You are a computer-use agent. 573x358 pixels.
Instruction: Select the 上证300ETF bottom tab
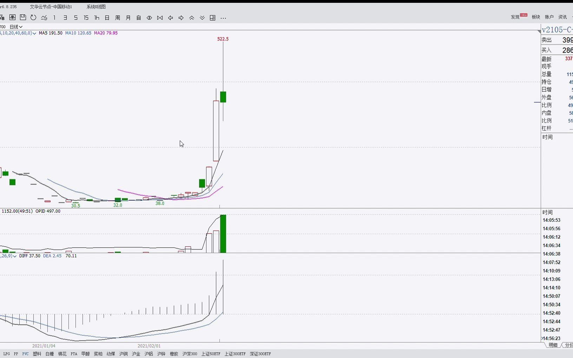coord(235,354)
